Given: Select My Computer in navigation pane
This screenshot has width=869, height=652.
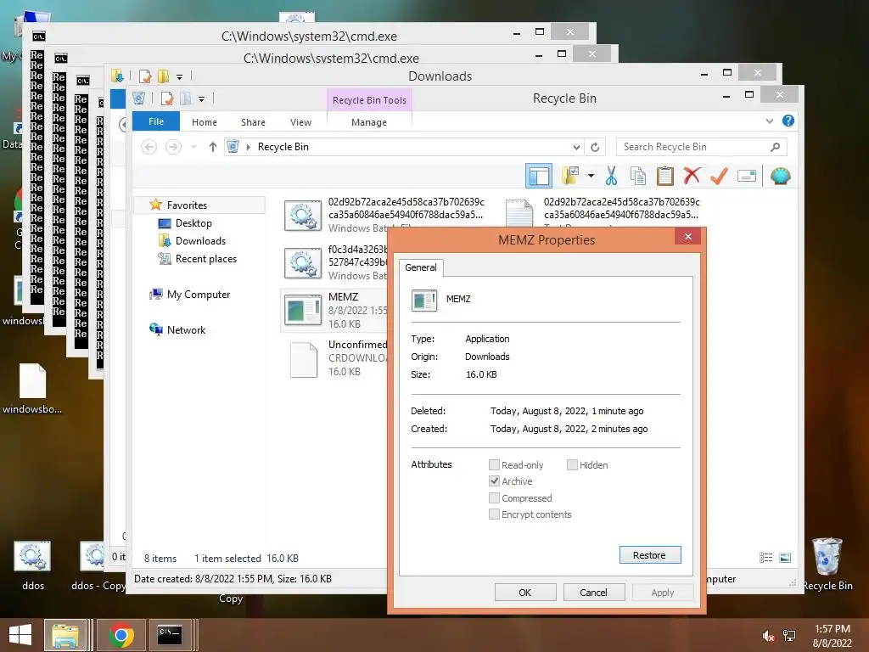Looking at the screenshot, I should (x=199, y=295).
